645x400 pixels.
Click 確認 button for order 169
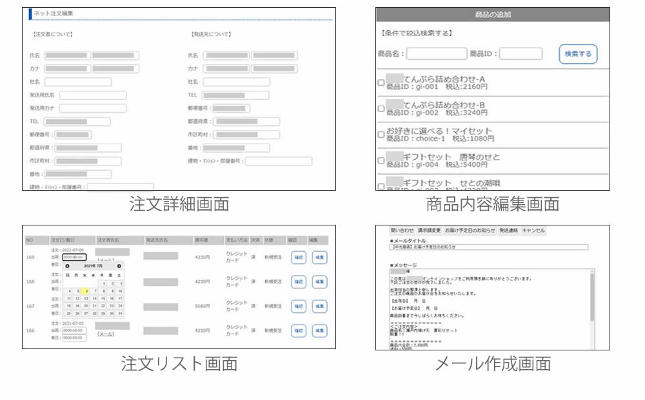pos(298,257)
